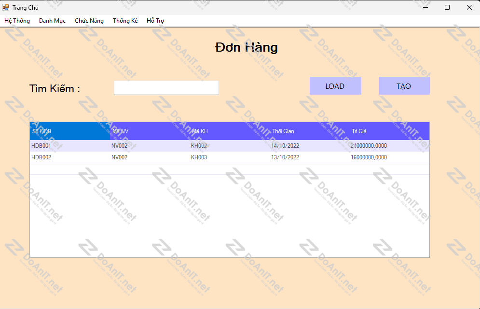
Task: Select the HDB001 cell
Action: (70, 146)
